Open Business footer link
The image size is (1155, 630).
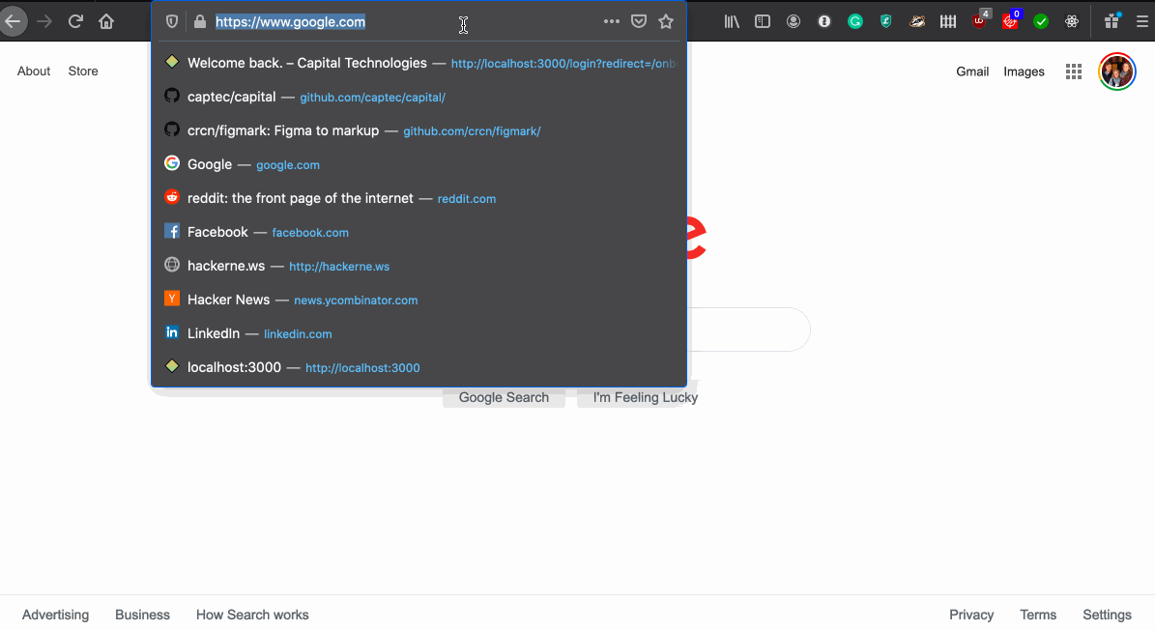click(x=142, y=615)
